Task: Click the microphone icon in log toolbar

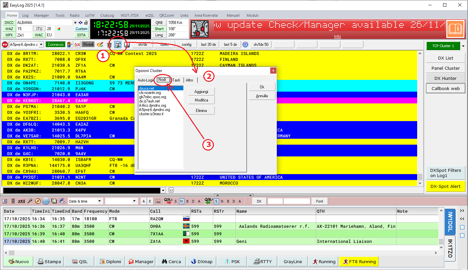Action: (30, 201)
